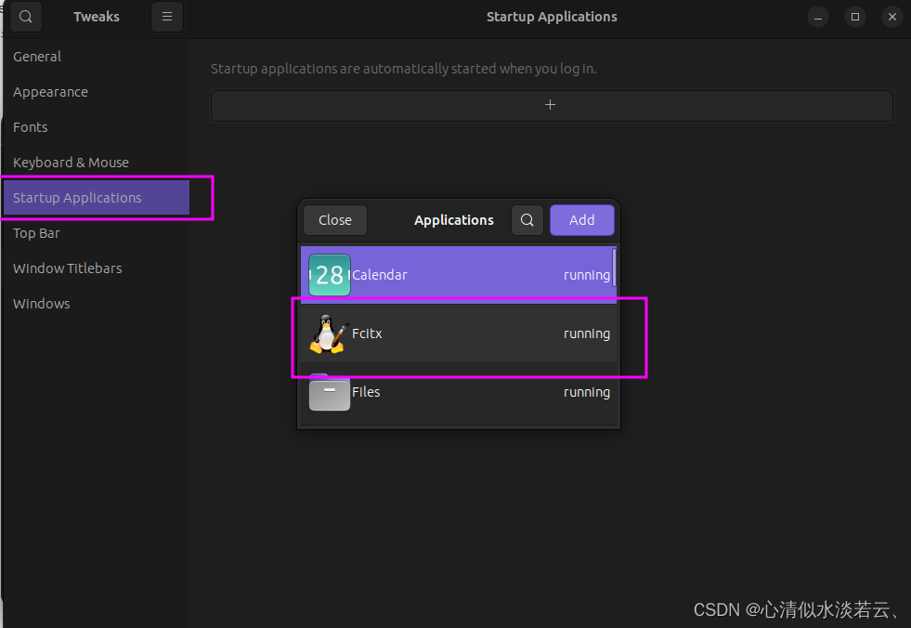Click the Calendar app icon
The height and width of the screenshot is (628, 911).
click(x=330, y=274)
